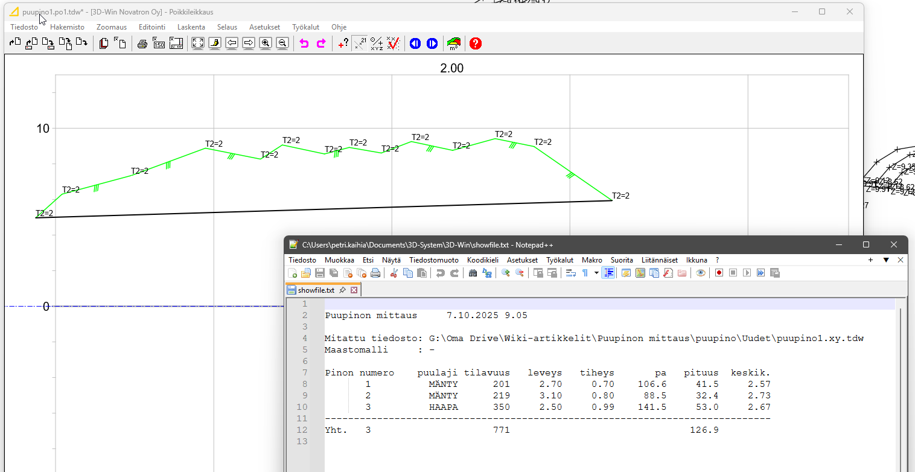Zoom in with the magnifier plus icon
This screenshot has width=915, height=472.
[266, 43]
